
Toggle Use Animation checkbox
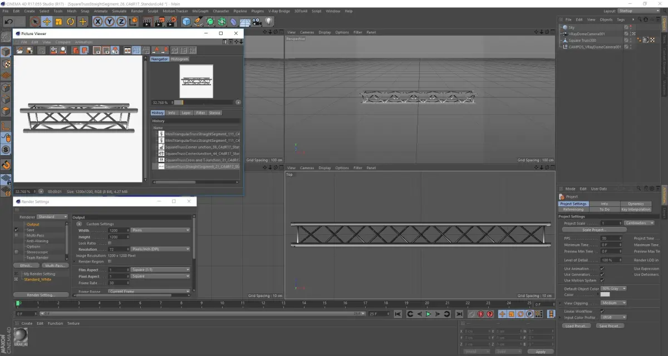[x=602, y=269]
